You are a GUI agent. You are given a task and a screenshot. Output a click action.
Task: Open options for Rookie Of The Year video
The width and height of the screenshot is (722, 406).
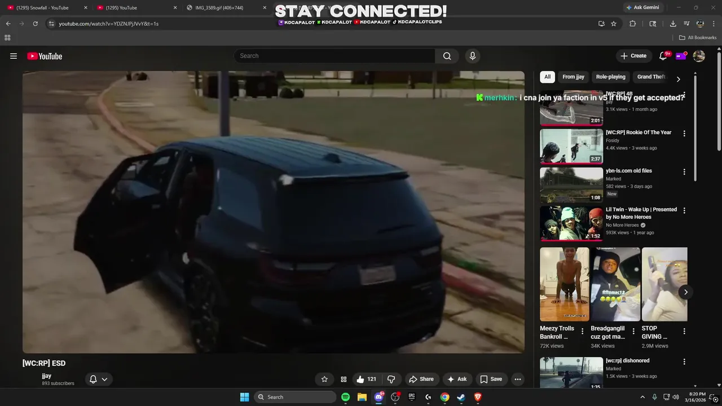(684, 134)
